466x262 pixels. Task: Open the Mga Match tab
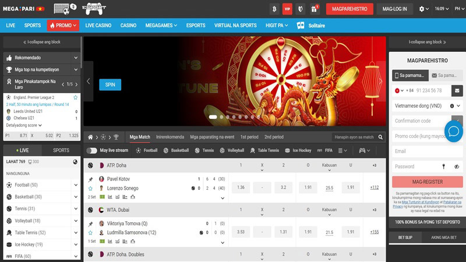coord(140,137)
